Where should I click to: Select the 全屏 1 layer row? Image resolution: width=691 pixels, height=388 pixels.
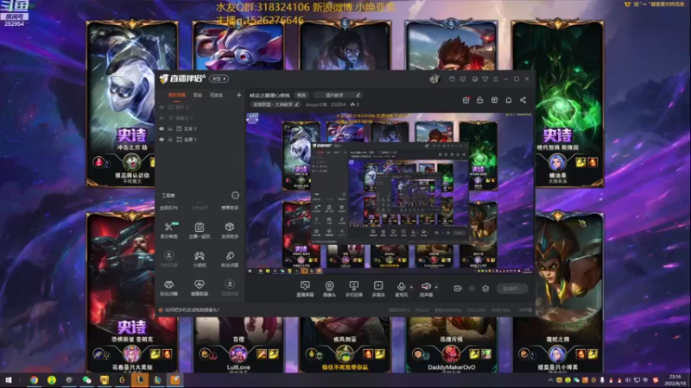point(200,140)
